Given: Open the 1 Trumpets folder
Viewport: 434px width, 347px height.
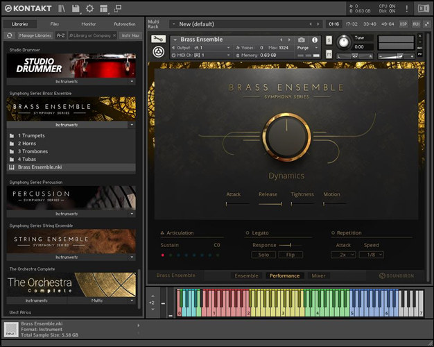Looking at the screenshot, I should pyautogui.click(x=33, y=135).
